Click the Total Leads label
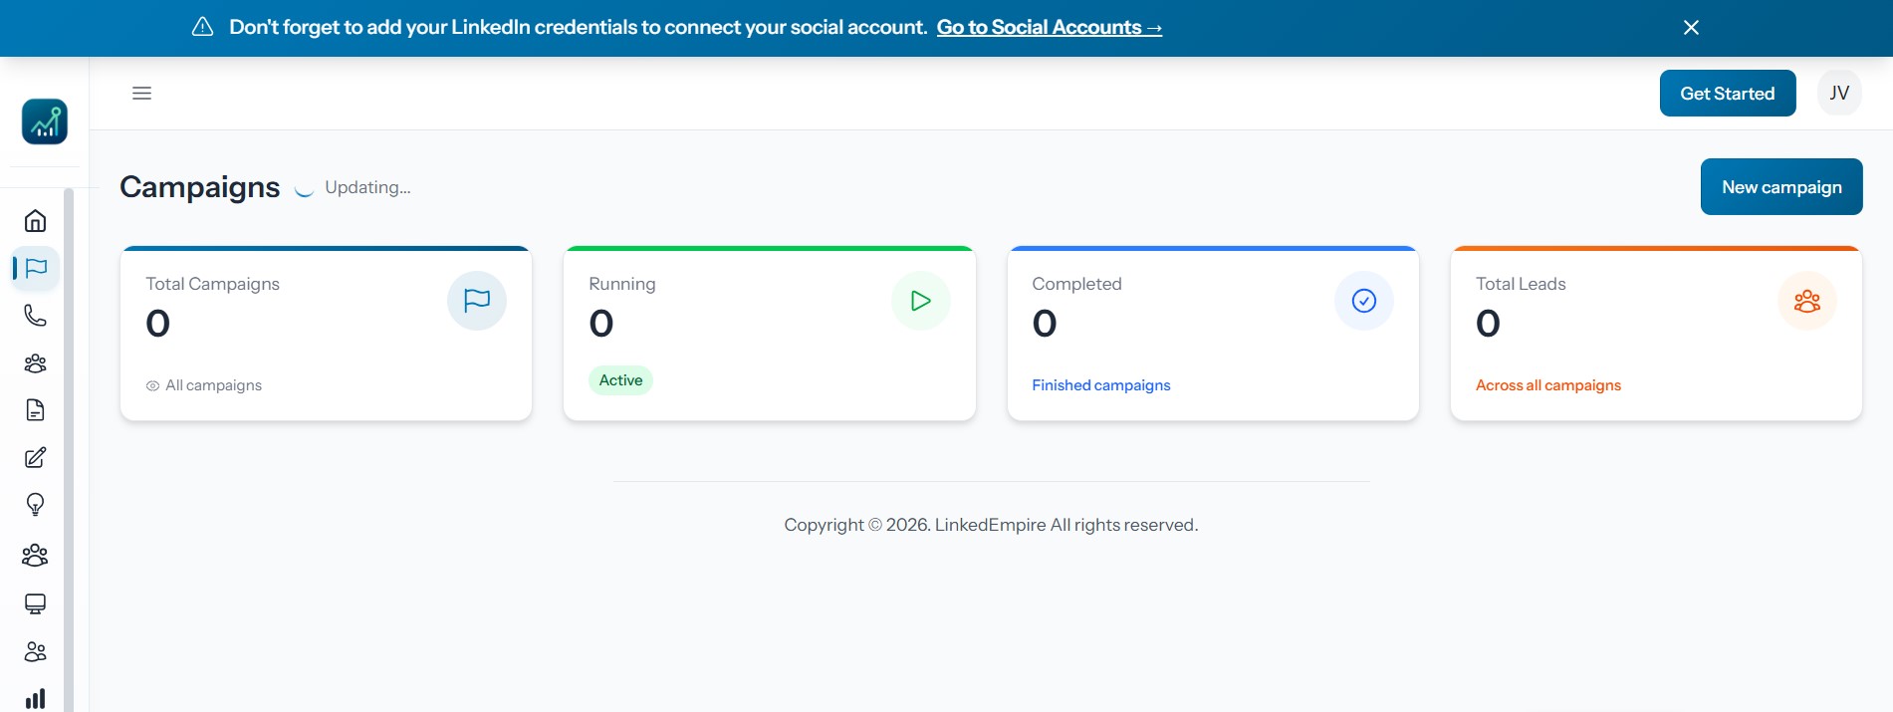 pyautogui.click(x=1521, y=284)
